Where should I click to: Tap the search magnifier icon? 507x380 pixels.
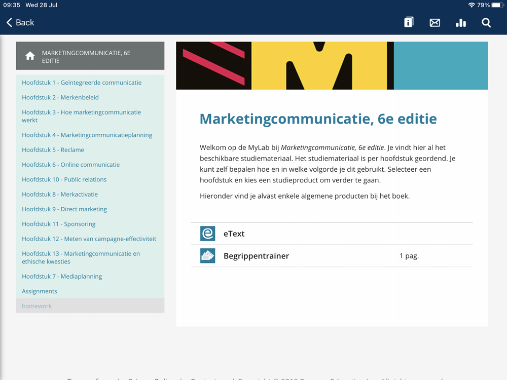[x=486, y=23]
